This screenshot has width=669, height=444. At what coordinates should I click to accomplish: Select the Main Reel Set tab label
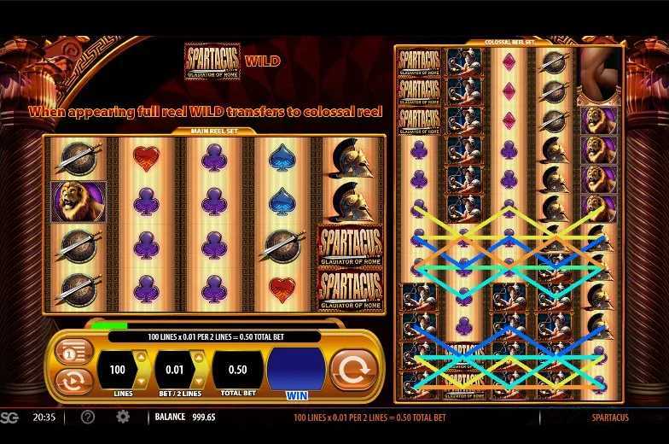pyautogui.click(x=214, y=131)
